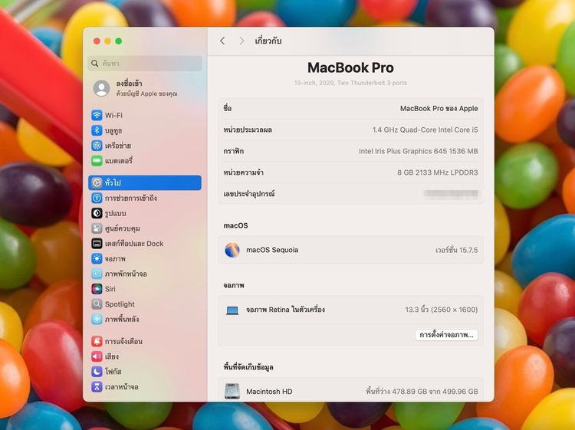Select the Battery (แบตเตอรี่) icon
This screenshot has width=575, height=430.
coord(97,160)
